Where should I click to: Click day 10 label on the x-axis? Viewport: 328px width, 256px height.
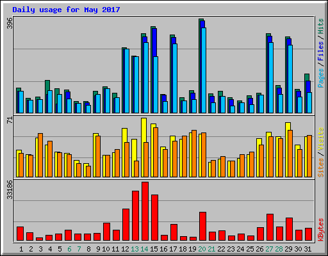[x=106, y=249]
